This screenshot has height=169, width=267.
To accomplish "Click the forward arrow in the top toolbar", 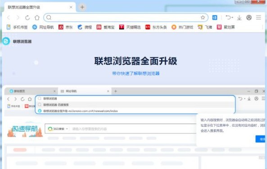I will (18, 18).
